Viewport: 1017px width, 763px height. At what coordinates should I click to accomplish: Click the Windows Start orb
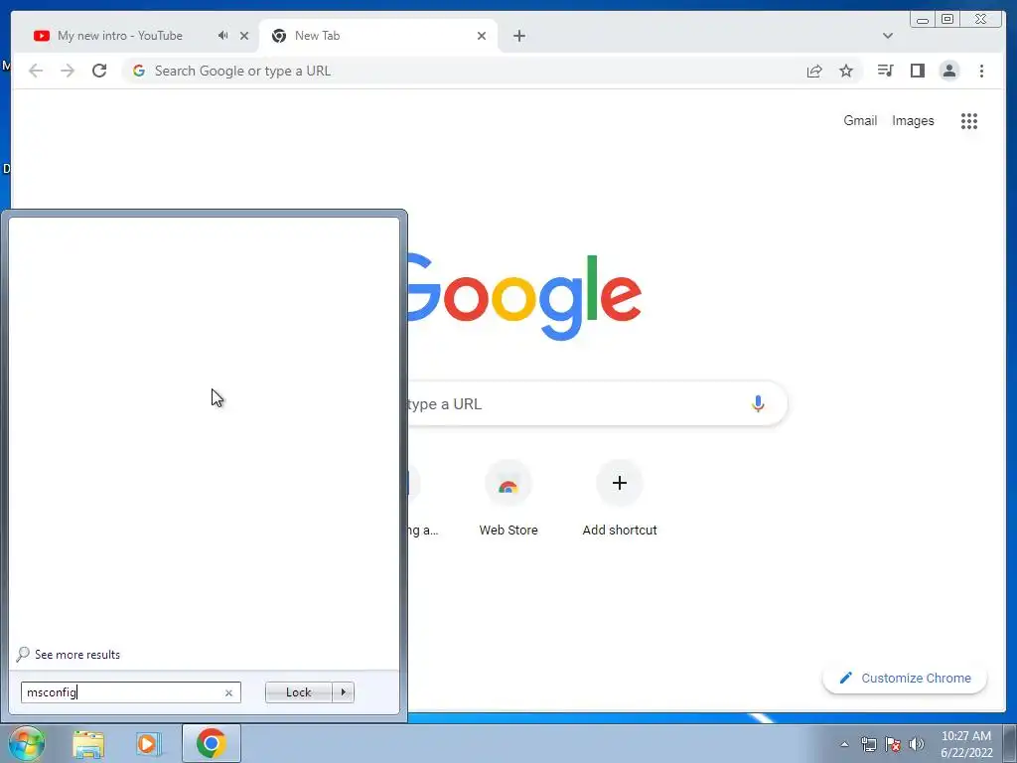(27, 743)
